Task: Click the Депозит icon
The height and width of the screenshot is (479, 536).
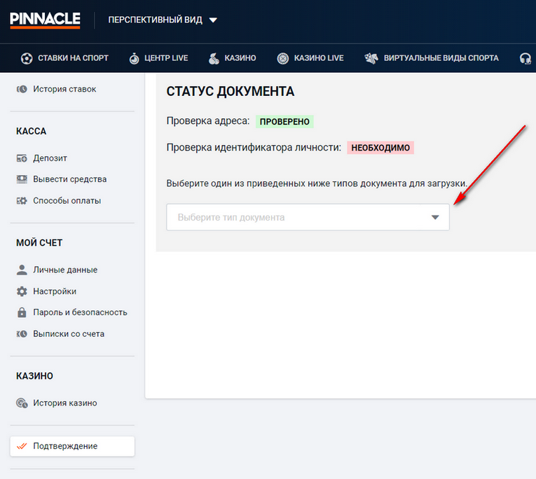Action: click(22, 158)
